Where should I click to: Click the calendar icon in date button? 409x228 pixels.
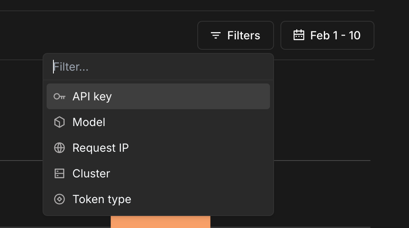pyautogui.click(x=299, y=35)
